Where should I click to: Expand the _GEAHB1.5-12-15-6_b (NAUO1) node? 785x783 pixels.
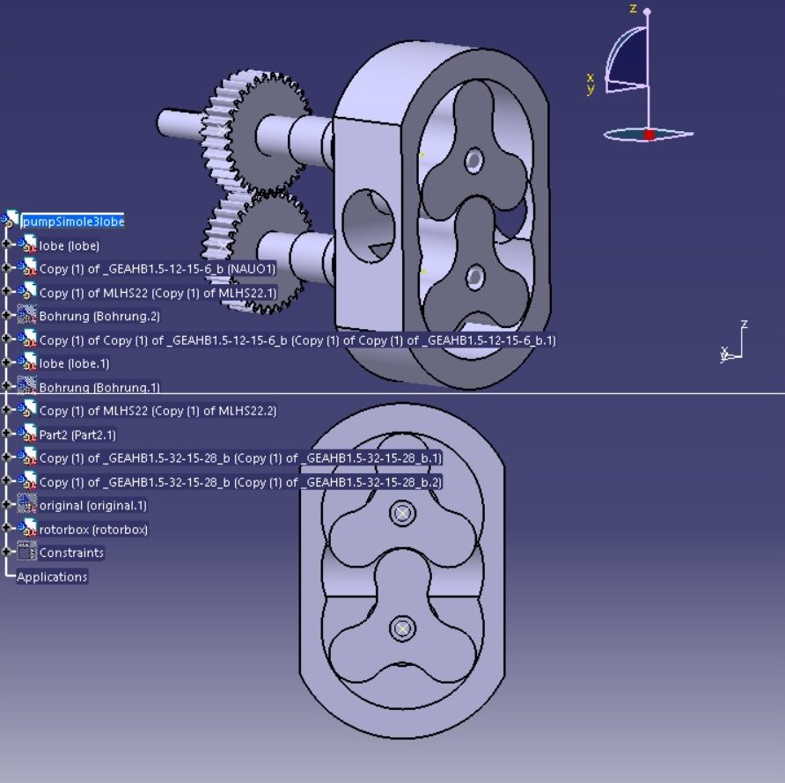(6, 267)
